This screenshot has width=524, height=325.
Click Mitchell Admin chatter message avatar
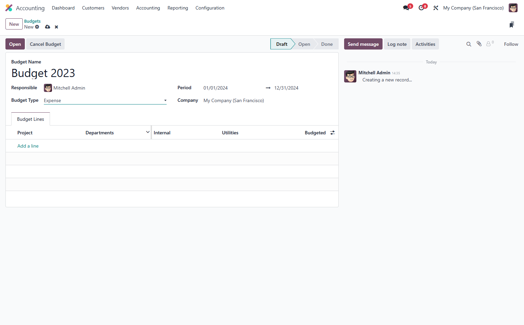point(350,76)
